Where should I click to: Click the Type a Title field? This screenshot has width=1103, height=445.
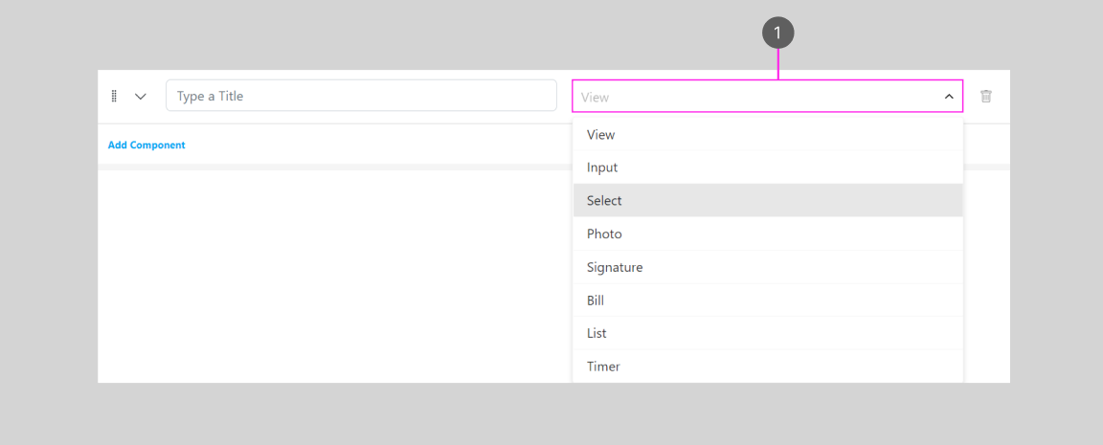(362, 96)
